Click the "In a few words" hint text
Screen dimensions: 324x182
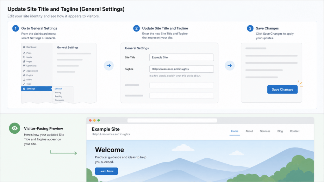pos(175,76)
